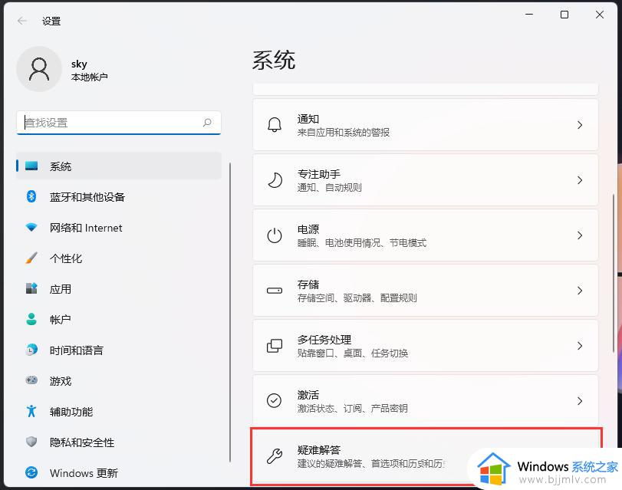The image size is (622, 490).
Task: Expand 电源 with its chevron arrow
Action: (x=580, y=235)
